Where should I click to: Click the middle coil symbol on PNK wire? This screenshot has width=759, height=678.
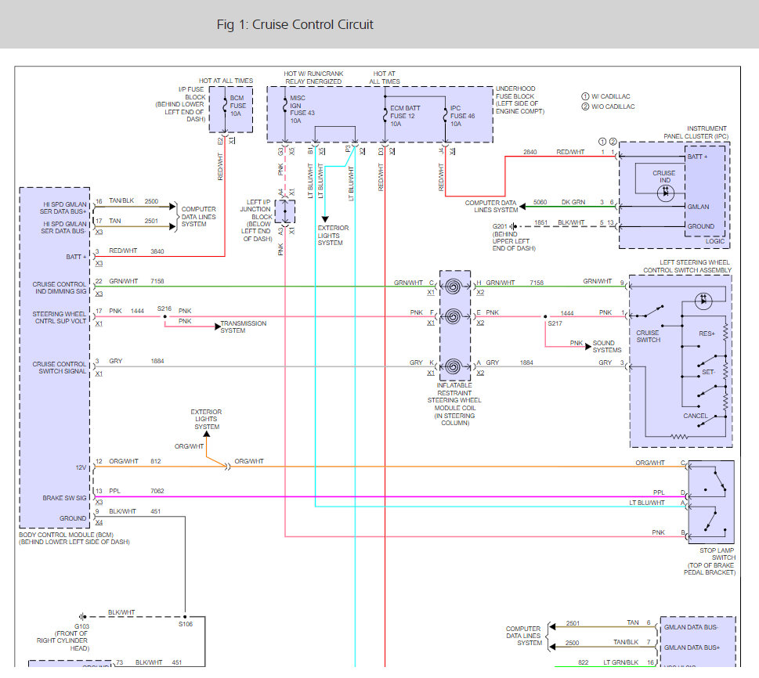pyautogui.click(x=453, y=317)
